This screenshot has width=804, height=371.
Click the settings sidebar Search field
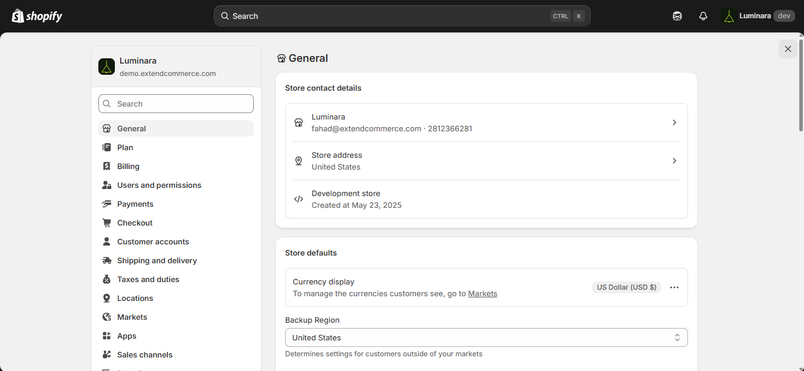(x=176, y=104)
